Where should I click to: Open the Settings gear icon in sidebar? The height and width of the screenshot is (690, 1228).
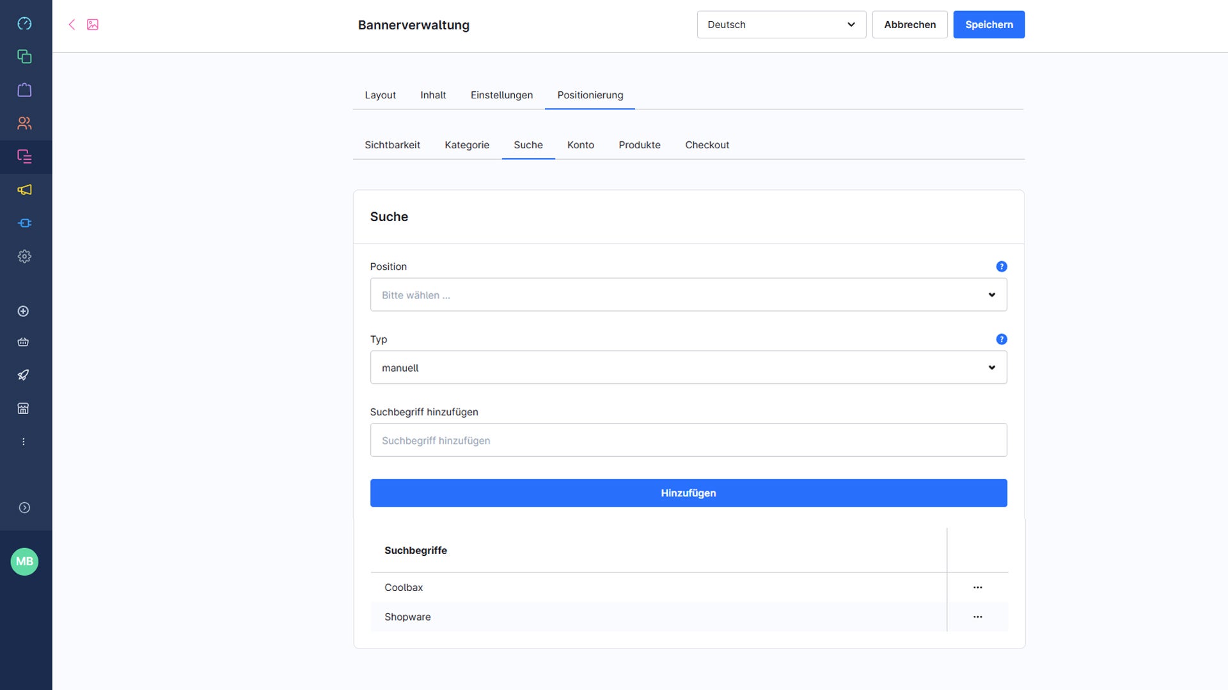[24, 256]
